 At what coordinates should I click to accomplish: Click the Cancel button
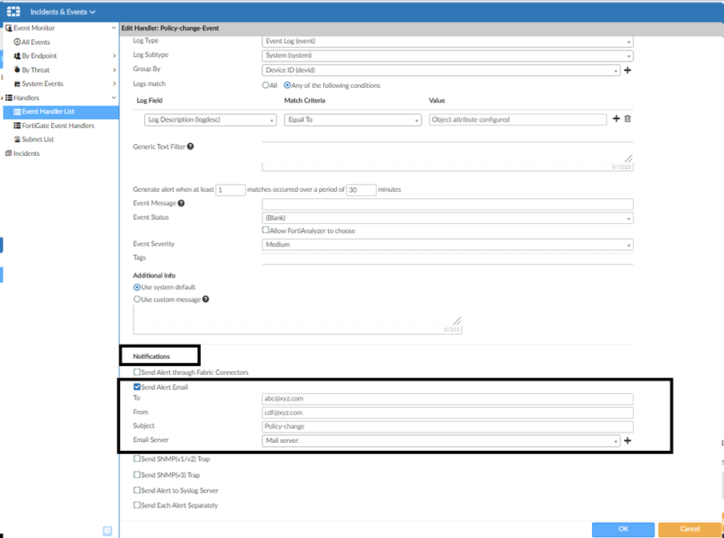click(690, 529)
